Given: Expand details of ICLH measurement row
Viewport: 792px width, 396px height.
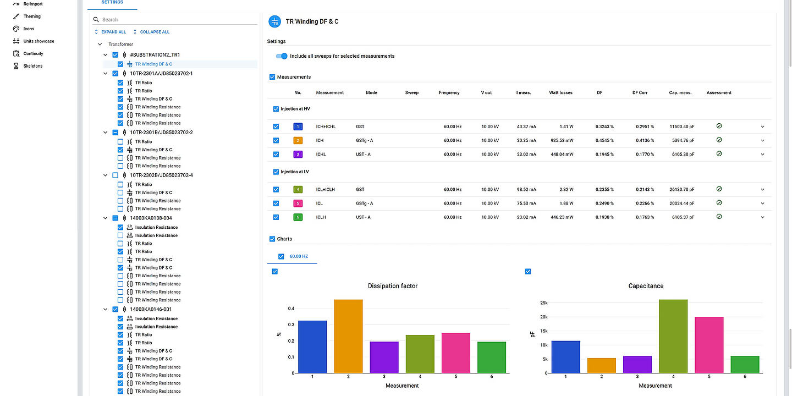Looking at the screenshot, I should click(762, 217).
